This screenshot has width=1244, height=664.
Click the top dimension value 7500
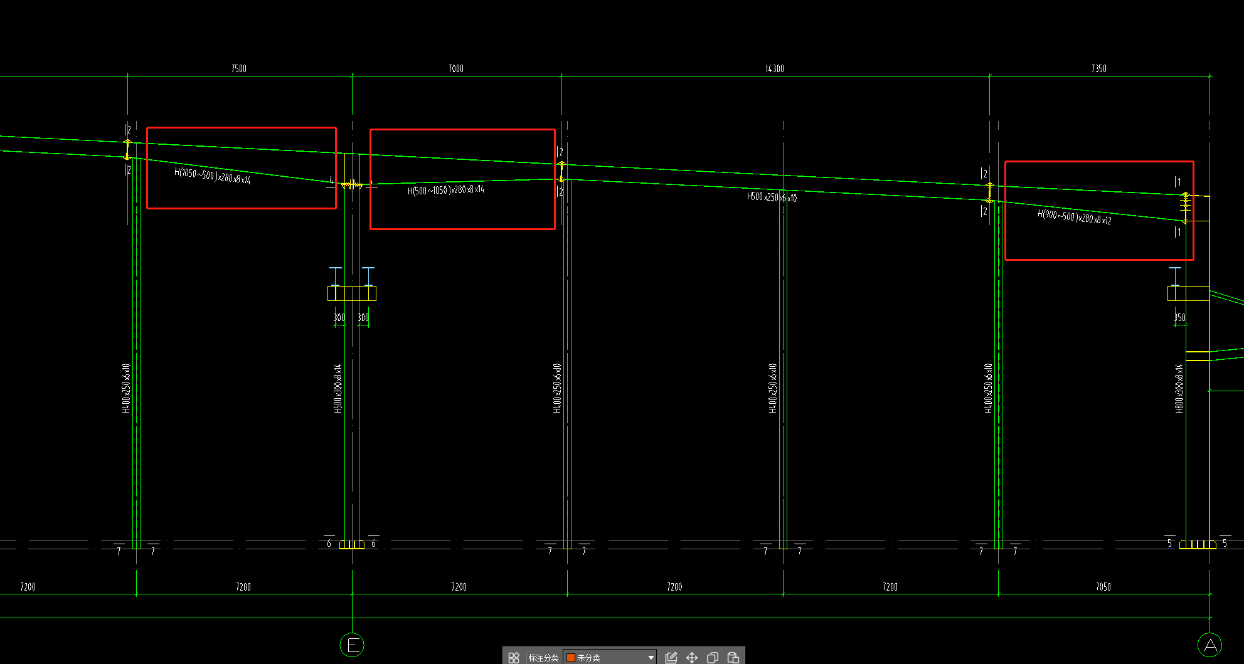(x=239, y=68)
